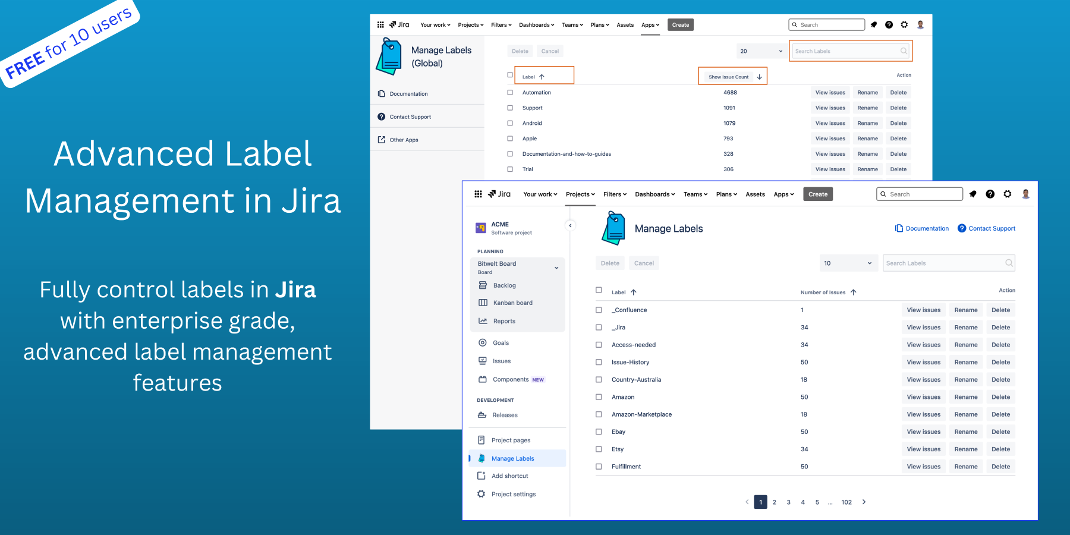Check the _Confluence label checkbox
Viewport: 1070px width, 535px height.
click(599, 310)
